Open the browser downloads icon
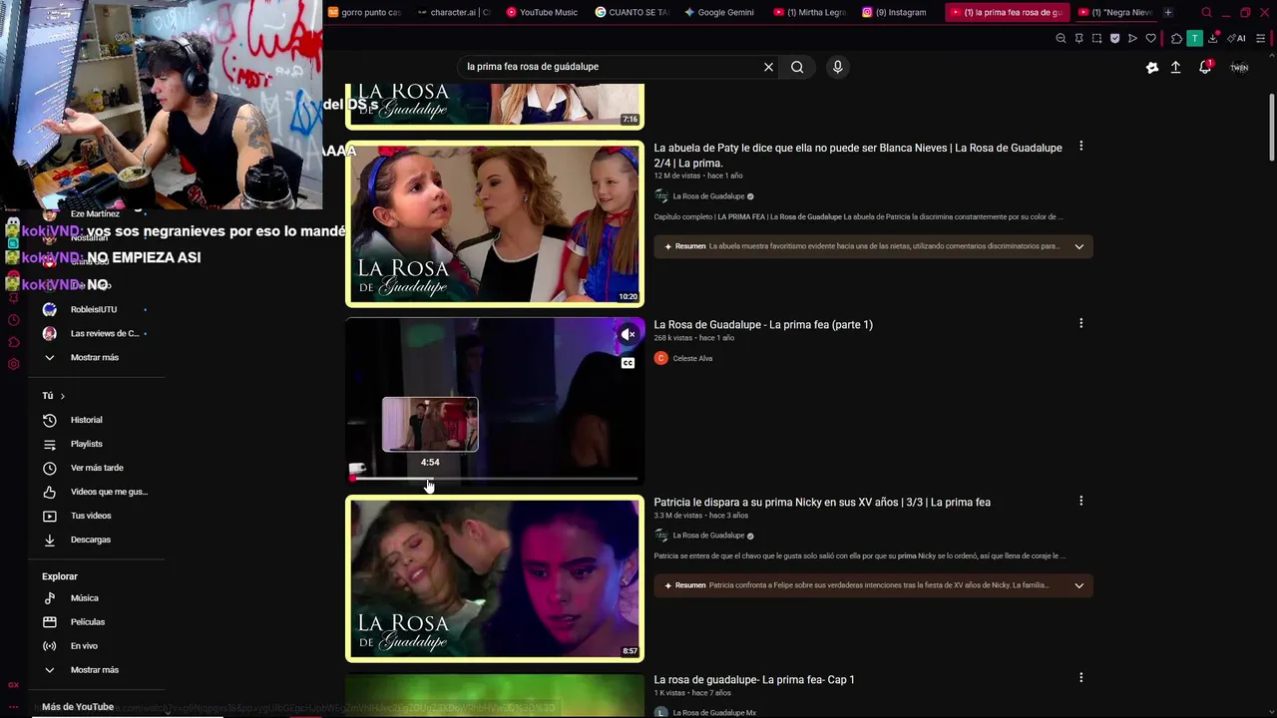1277x718 pixels. 1212,38
